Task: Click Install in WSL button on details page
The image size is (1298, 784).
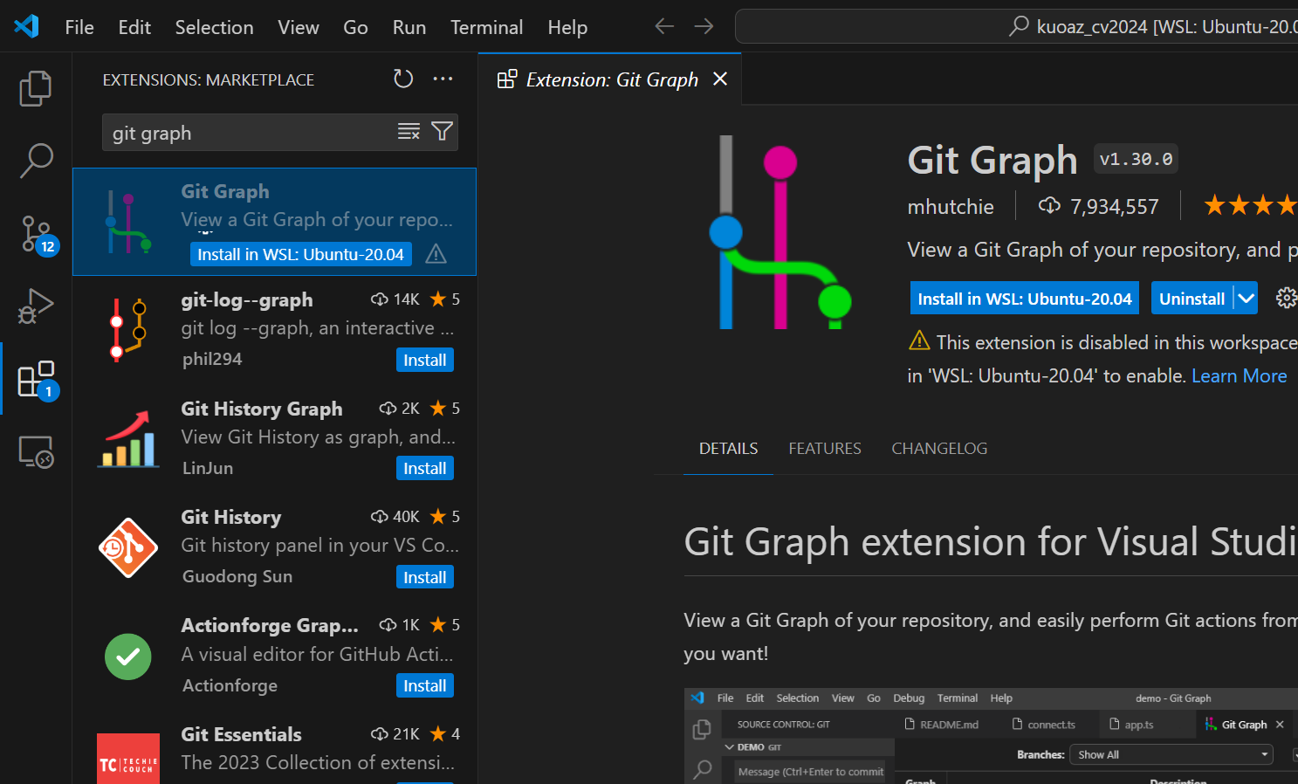Action: 1025,299
